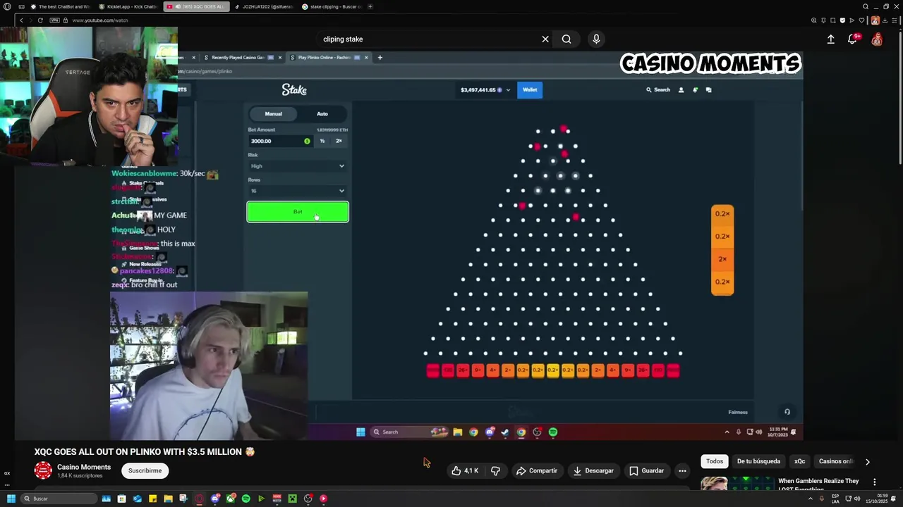Open the Stake profile person icon

[x=681, y=90]
